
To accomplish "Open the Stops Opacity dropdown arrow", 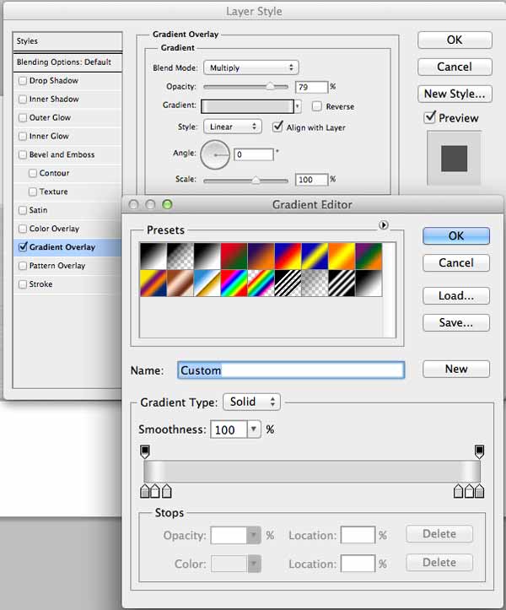I will tap(254, 535).
